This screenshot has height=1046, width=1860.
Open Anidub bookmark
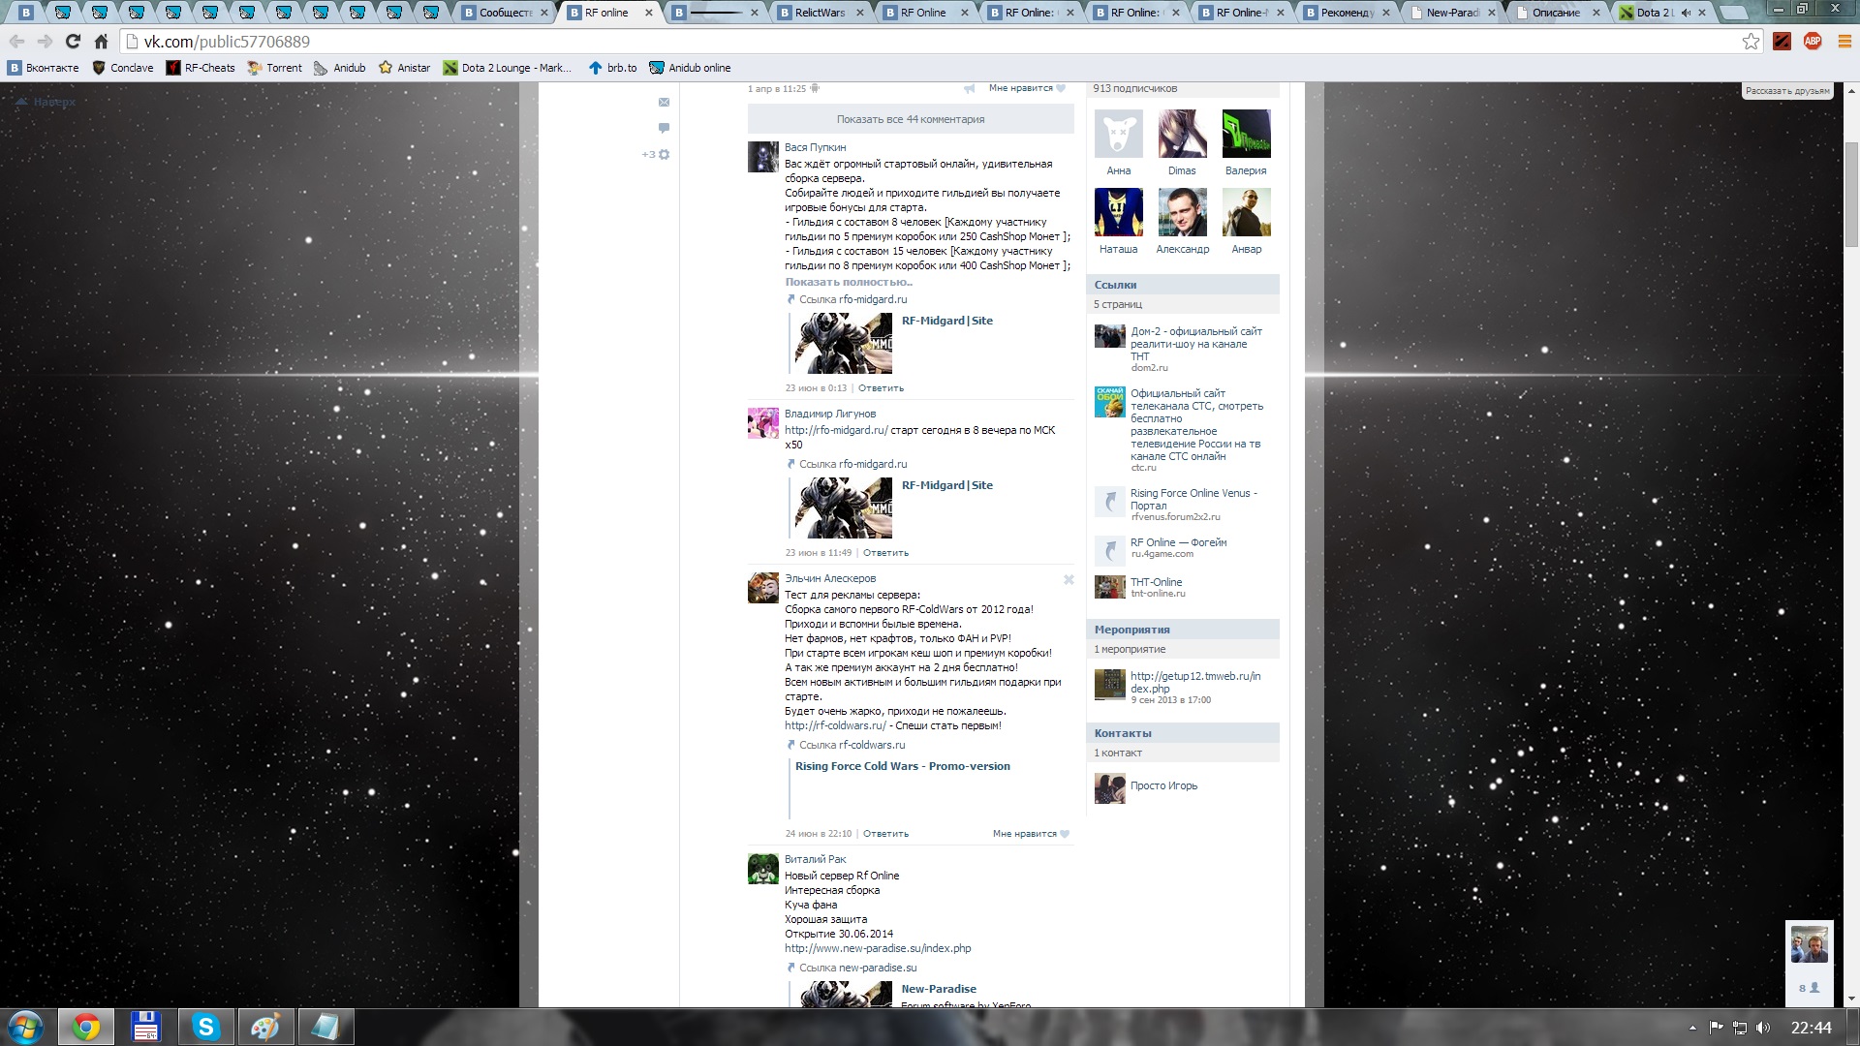pos(340,68)
